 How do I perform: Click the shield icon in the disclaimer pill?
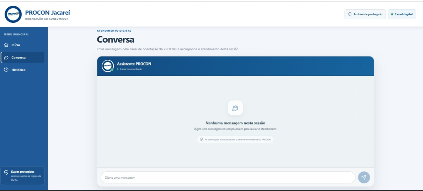201,139
